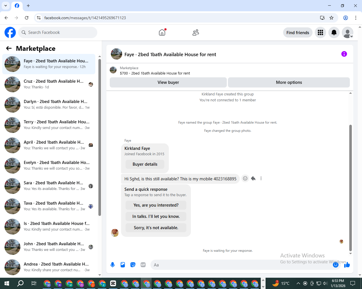This screenshot has height=289, width=362.
Task: Send 'Sorry, it's not available.' response
Action: pos(156,228)
